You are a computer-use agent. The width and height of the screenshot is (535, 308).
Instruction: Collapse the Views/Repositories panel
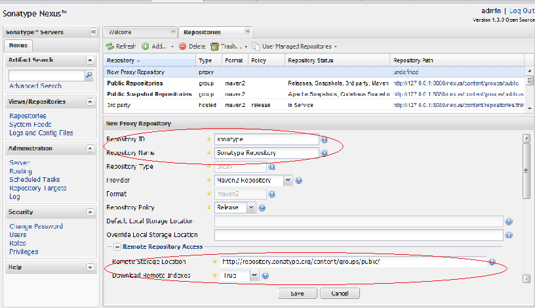[x=90, y=102]
